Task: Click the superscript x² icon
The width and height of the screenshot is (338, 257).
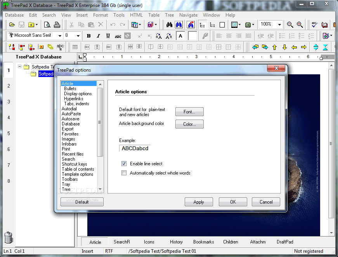Action: pyautogui.click(x=140, y=36)
